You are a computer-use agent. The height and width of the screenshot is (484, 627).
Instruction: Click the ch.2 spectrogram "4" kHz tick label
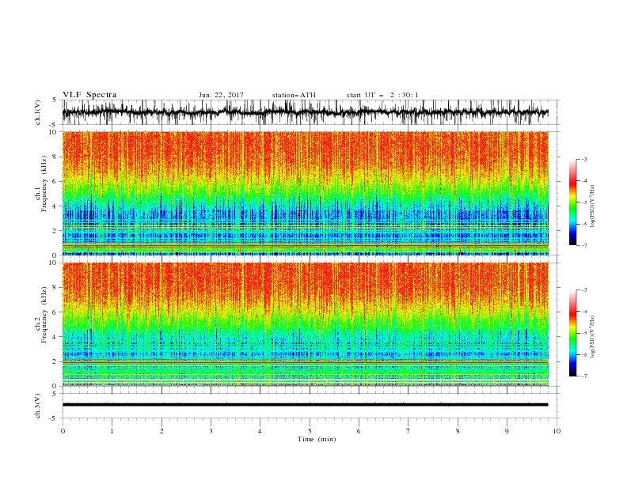[55, 337]
